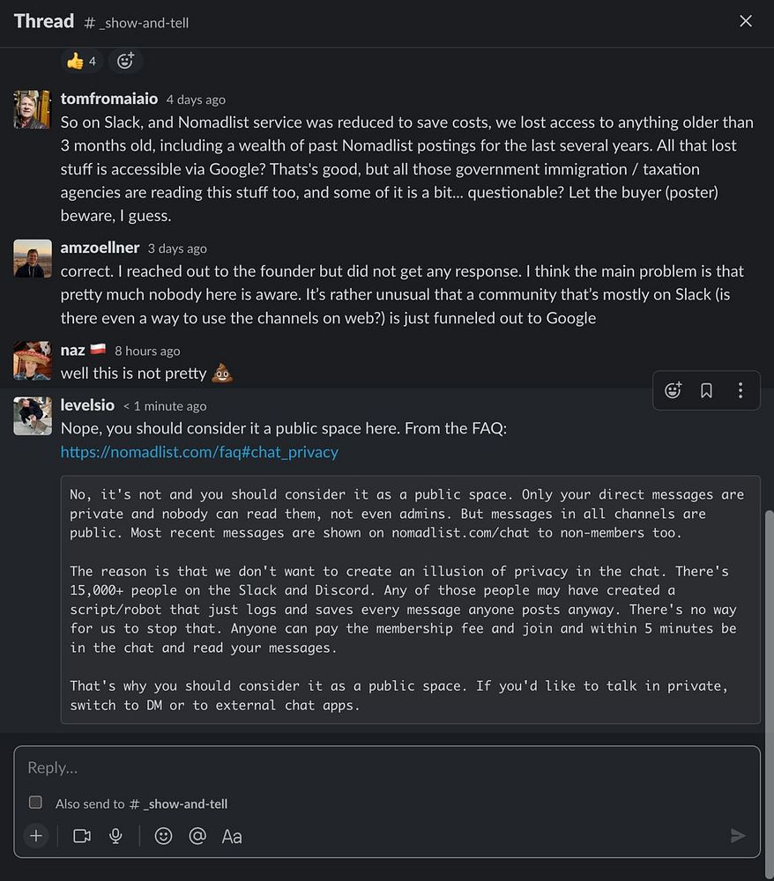Viewport: 774px width, 881px height.
Task: Bookmark the levelsio message
Action: point(706,390)
